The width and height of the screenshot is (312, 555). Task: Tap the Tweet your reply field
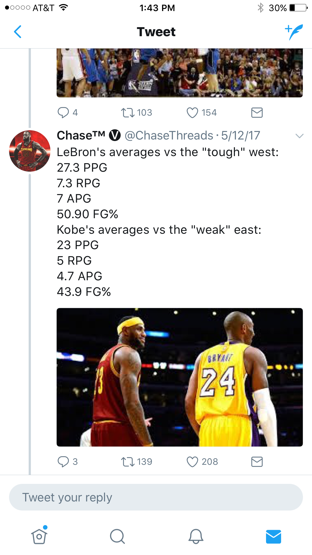click(156, 497)
